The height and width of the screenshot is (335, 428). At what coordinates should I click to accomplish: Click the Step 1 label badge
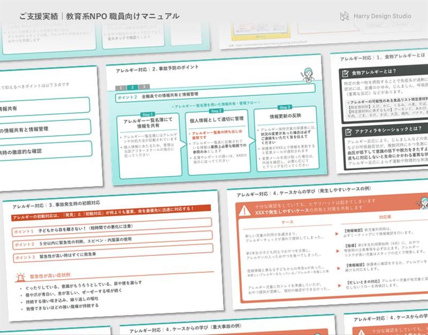point(148,114)
